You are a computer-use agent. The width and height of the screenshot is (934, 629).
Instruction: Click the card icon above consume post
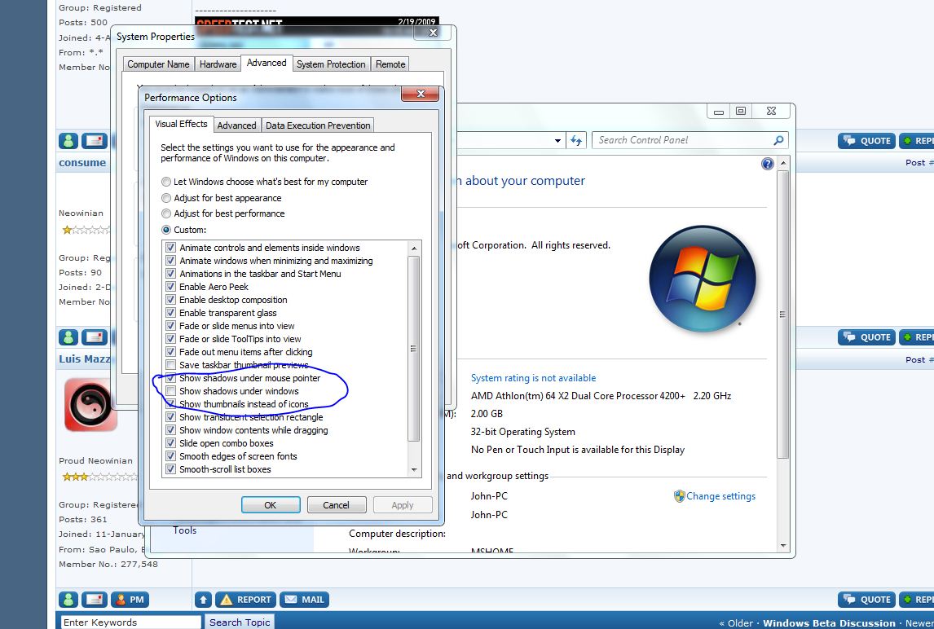pos(94,141)
